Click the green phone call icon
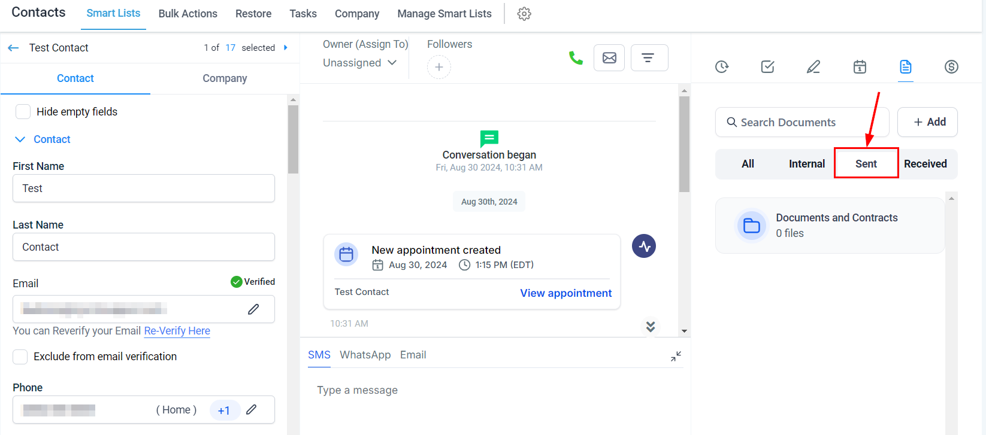Screen dimensions: 986x435 click(x=576, y=58)
